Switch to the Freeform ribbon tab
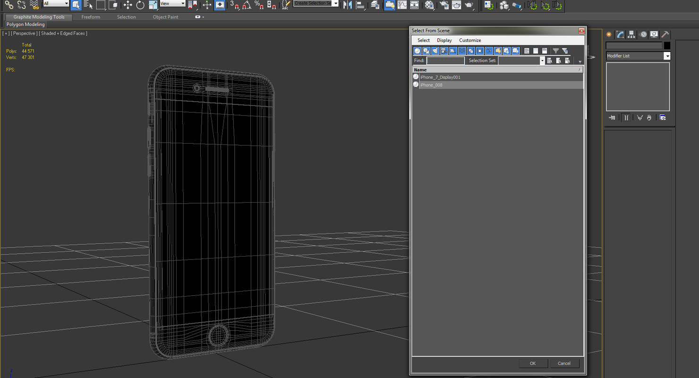Image resolution: width=699 pixels, height=378 pixels. tap(91, 17)
